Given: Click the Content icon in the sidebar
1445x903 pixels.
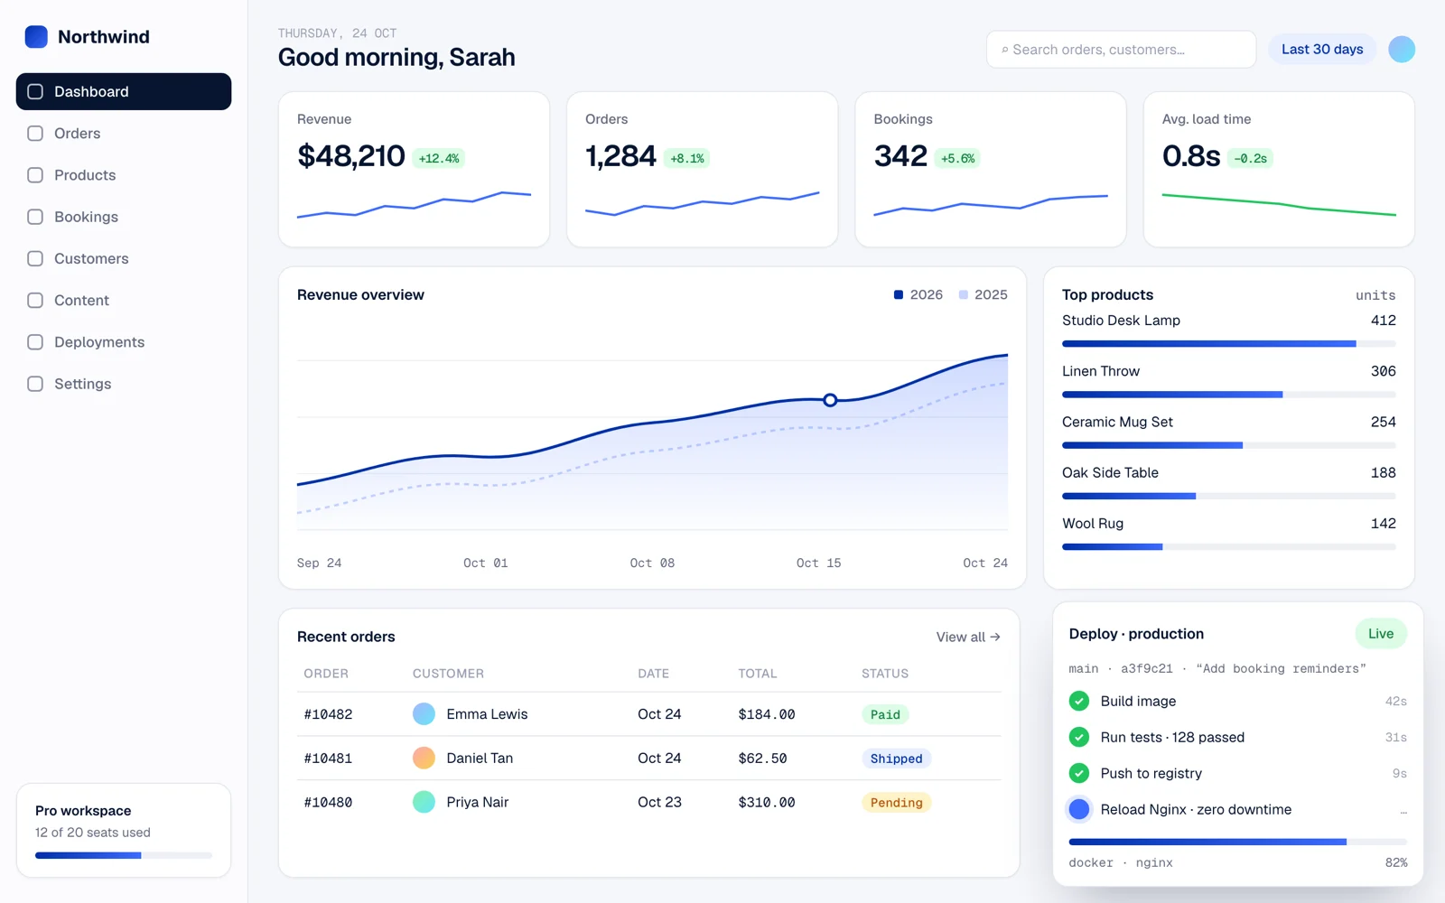Looking at the screenshot, I should coord(35,301).
